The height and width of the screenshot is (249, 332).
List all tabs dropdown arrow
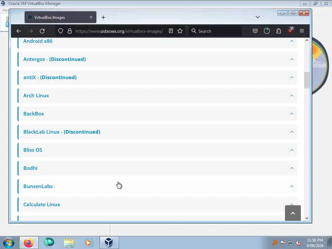pyautogui.click(x=258, y=17)
